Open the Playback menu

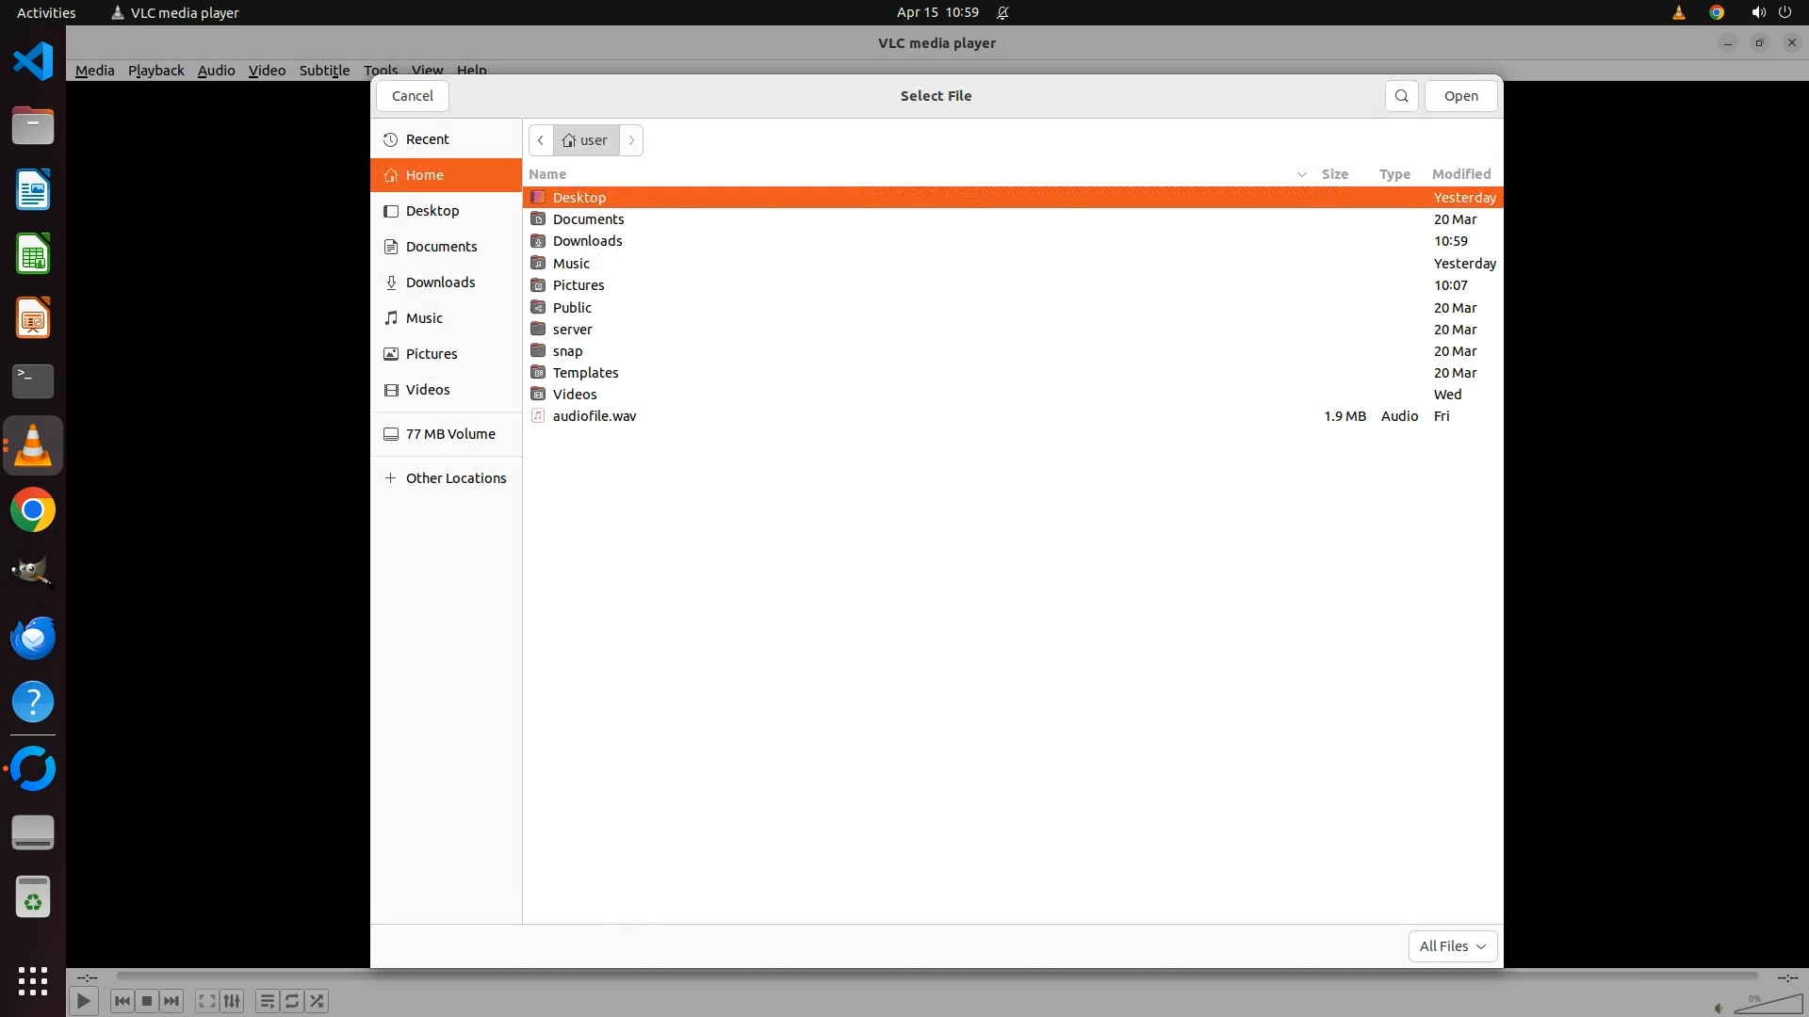click(x=155, y=71)
